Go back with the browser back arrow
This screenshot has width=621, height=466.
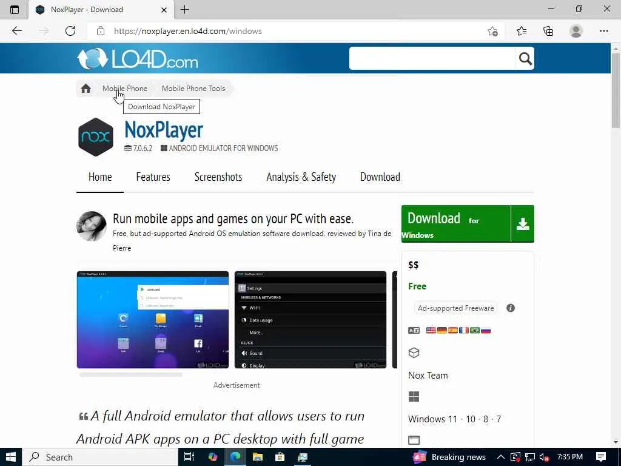click(x=16, y=31)
